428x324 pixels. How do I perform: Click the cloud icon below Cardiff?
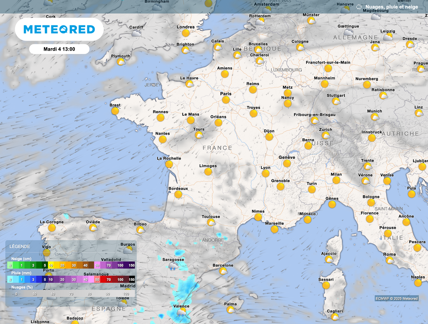click(x=136, y=33)
